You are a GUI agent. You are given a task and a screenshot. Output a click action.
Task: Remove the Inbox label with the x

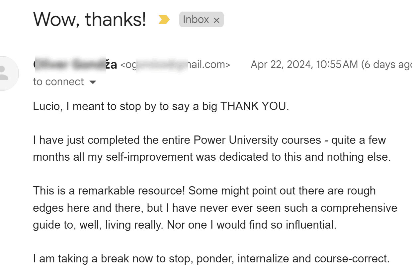point(216,20)
